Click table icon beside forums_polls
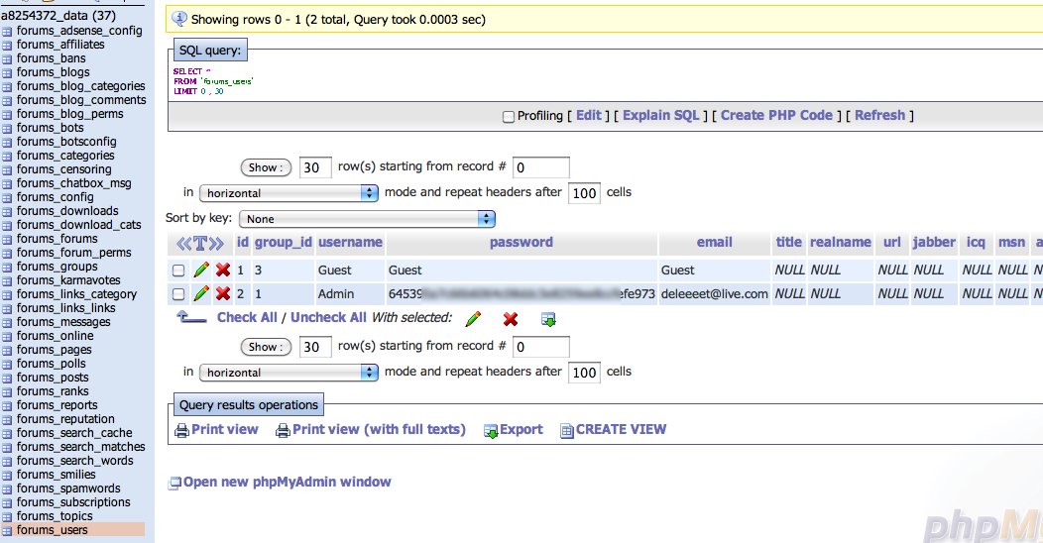Image resolution: width=1043 pixels, height=543 pixels. click(7, 365)
